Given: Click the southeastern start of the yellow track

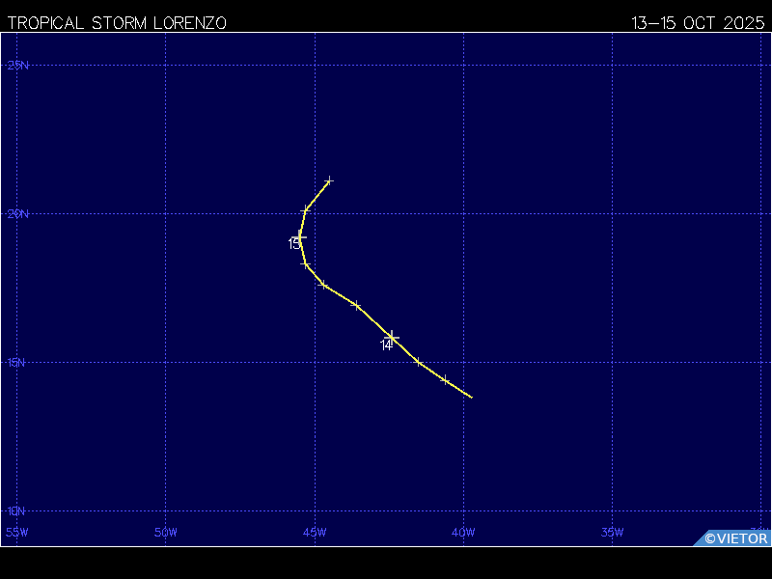Looking at the screenshot, I should click(x=472, y=397).
